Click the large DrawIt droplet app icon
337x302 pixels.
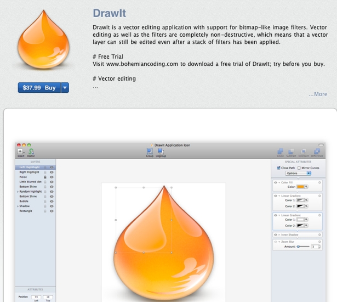click(44, 40)
